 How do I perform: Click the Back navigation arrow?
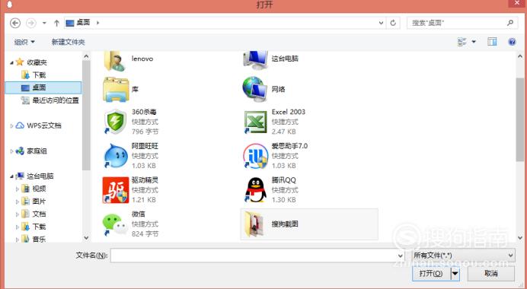pos(15,23)
